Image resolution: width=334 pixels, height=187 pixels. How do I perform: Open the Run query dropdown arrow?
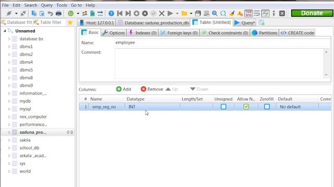[x=177, y=14]
